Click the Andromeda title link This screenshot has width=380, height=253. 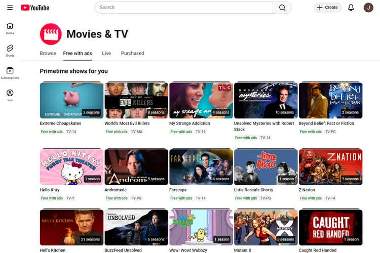[x=116, y=190]
